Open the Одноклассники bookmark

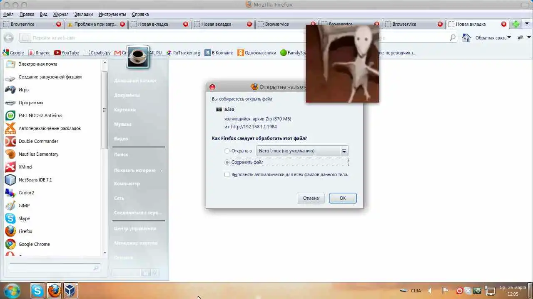coord(257,53)
